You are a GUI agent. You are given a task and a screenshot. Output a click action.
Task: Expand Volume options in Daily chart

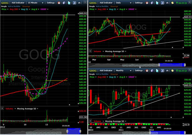pyautogui.click(x=103, y=52)
